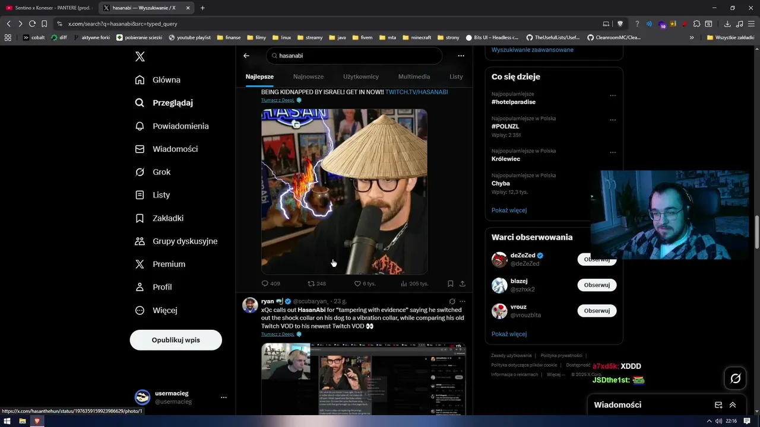The image size is (760, 427).
Task: Click Grok icon on ryan's post
Action: (452, 301)
